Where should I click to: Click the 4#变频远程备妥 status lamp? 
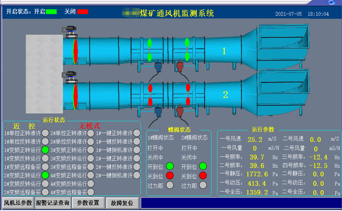(x=91, y=192)
